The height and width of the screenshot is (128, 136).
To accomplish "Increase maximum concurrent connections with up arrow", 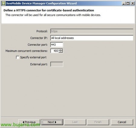I will click(60, 50).
